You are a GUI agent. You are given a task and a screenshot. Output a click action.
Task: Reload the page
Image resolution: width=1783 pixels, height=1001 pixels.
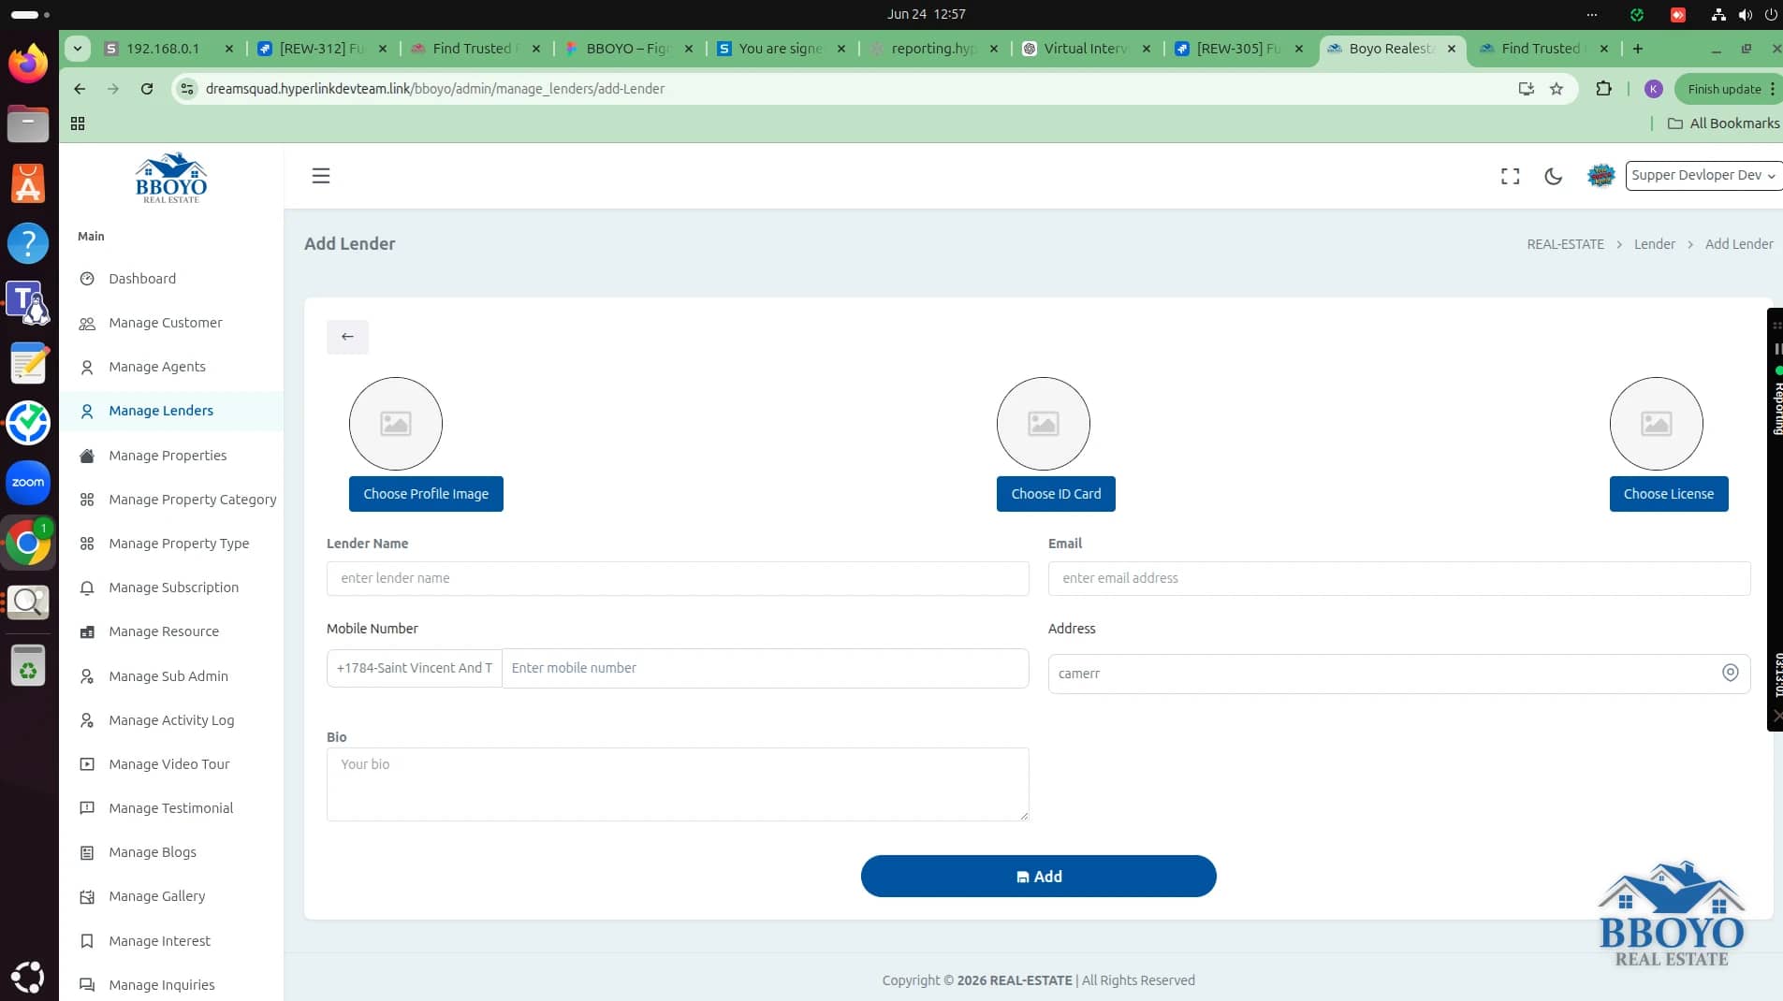click(x=147, y=89)
